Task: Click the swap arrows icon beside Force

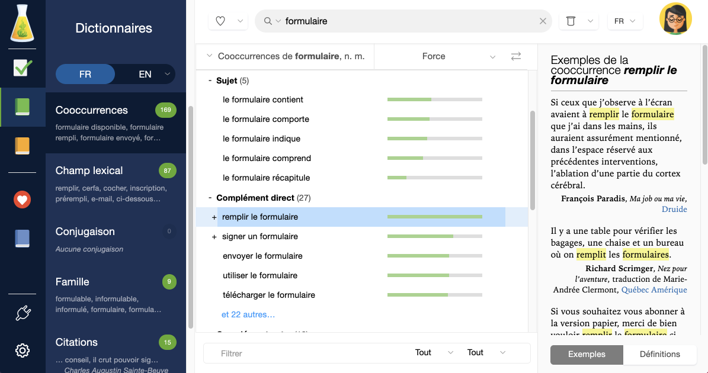Action: [x=516, y=56]
